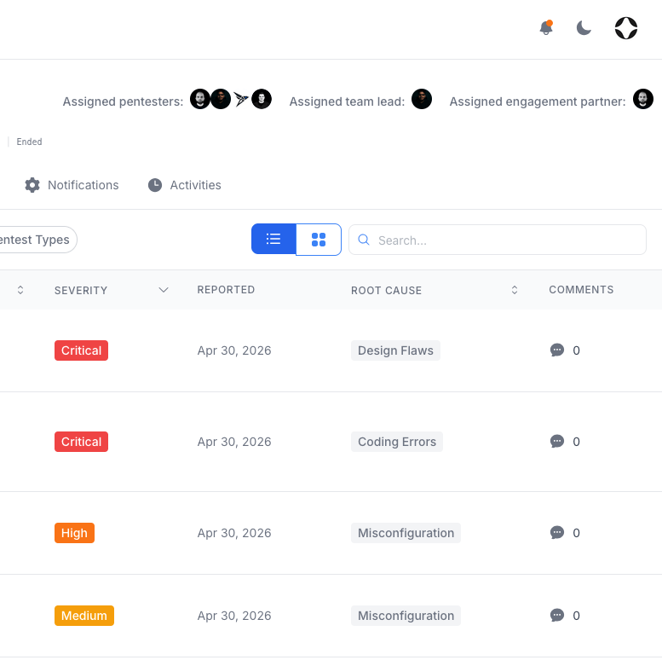662x660 pixels.
Task: Sort by Root Cause column header
Action: (386, 290)
